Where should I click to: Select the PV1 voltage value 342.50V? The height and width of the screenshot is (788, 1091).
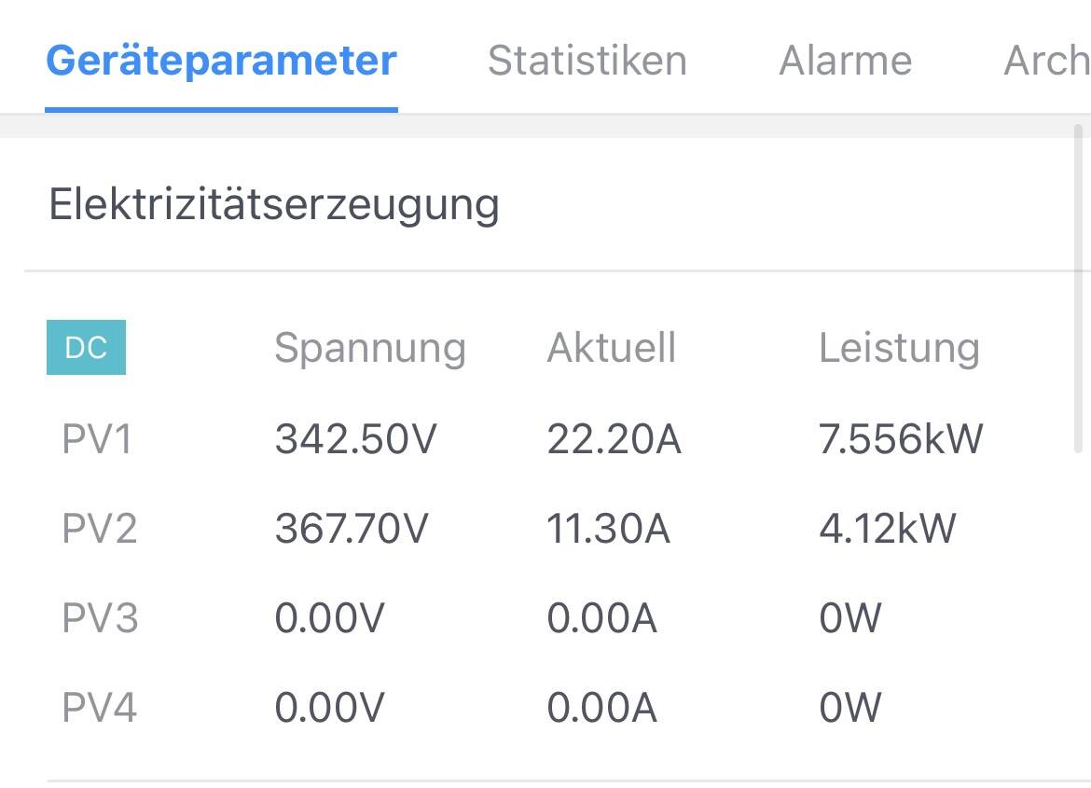point(355,439)
